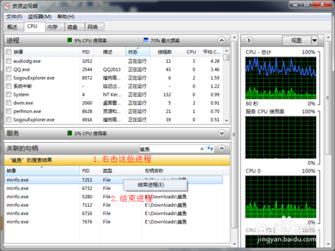The width and height of the screenshot is (335, 251).
Task: Select minfo.exe row with PID 7252
Action: 113,180
